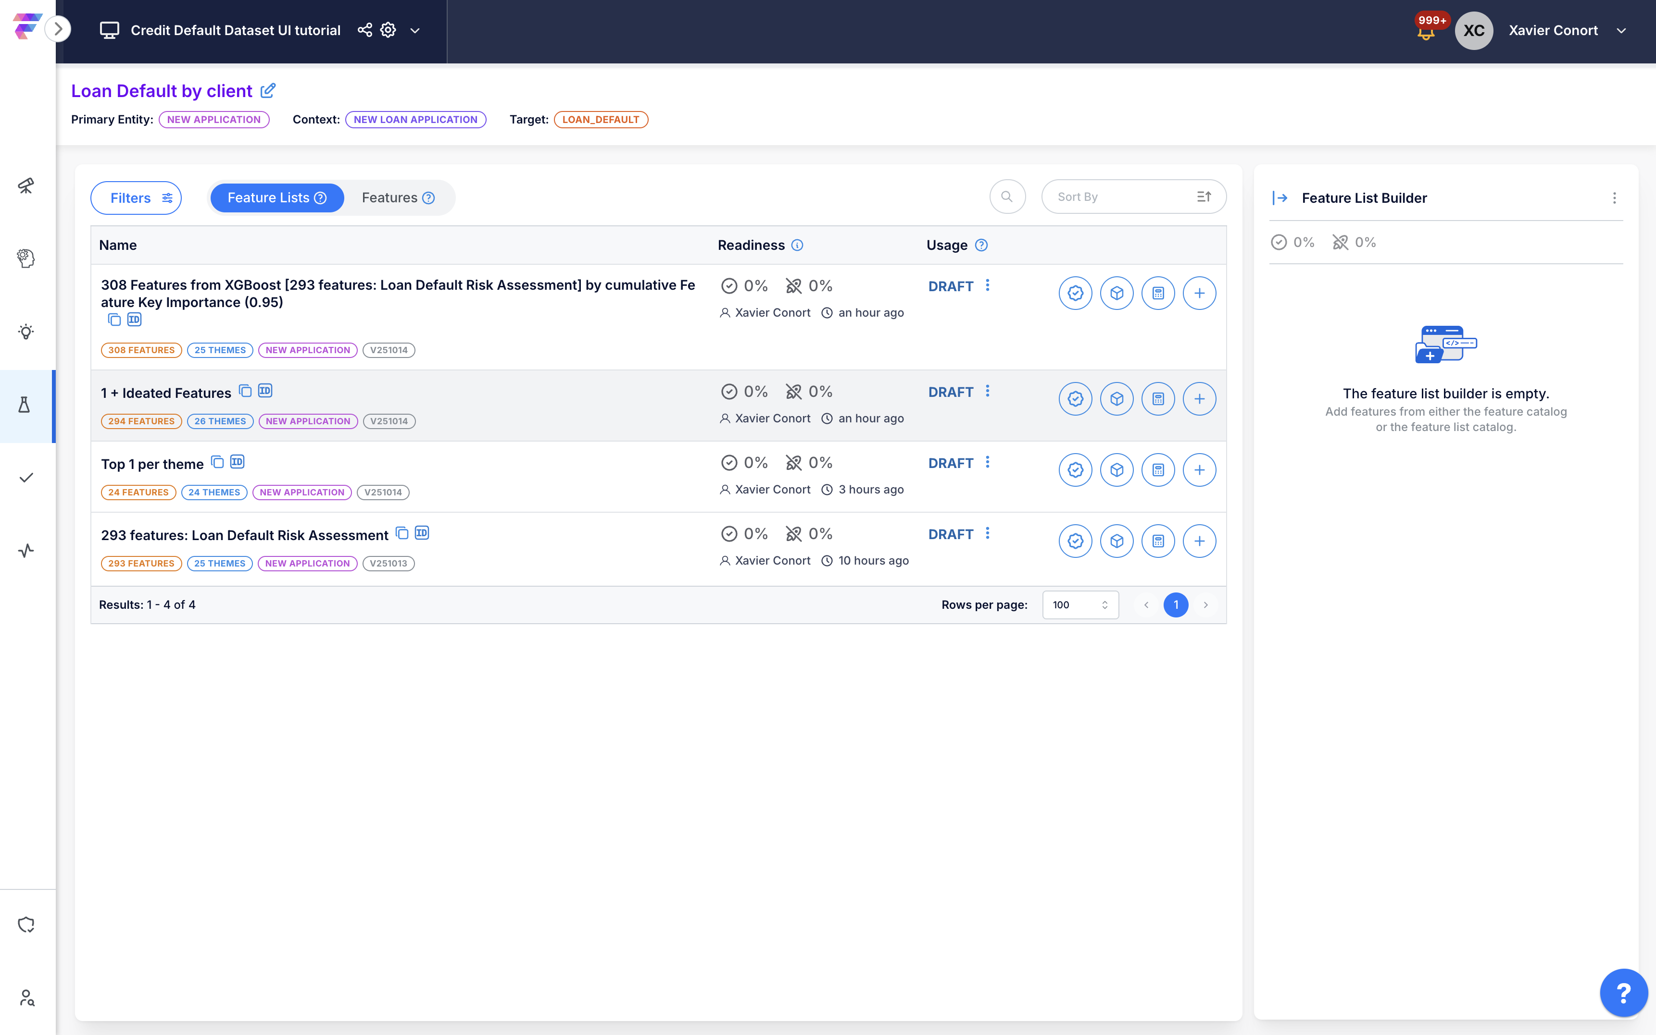Click the flask icon in the left sidebar
Screen dimensions: 1656x1035
[25, 405]
